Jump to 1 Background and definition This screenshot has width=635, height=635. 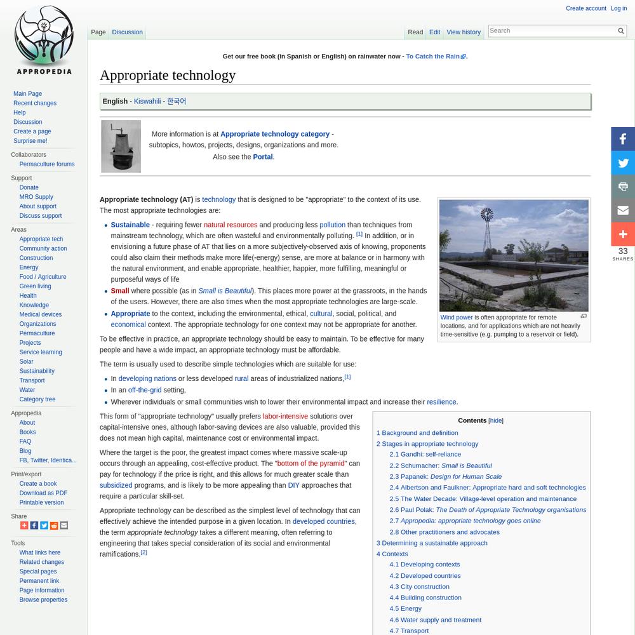point(417,433)
